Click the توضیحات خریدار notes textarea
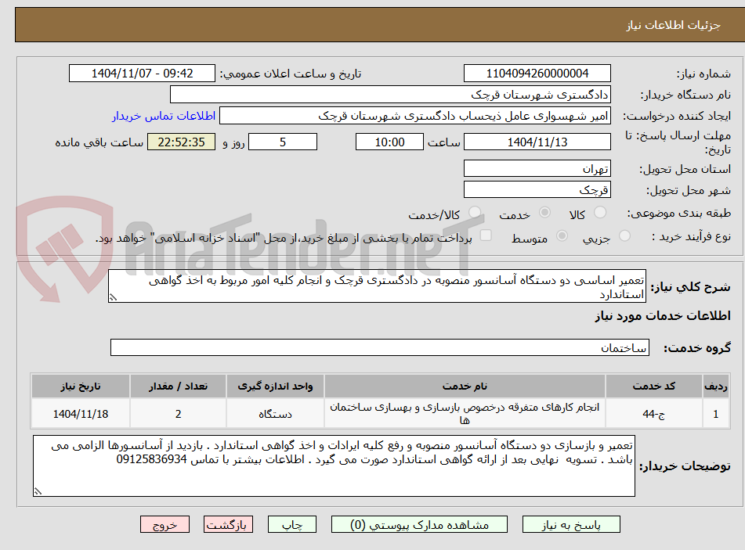The image size is (745, 550). [334, 466]
